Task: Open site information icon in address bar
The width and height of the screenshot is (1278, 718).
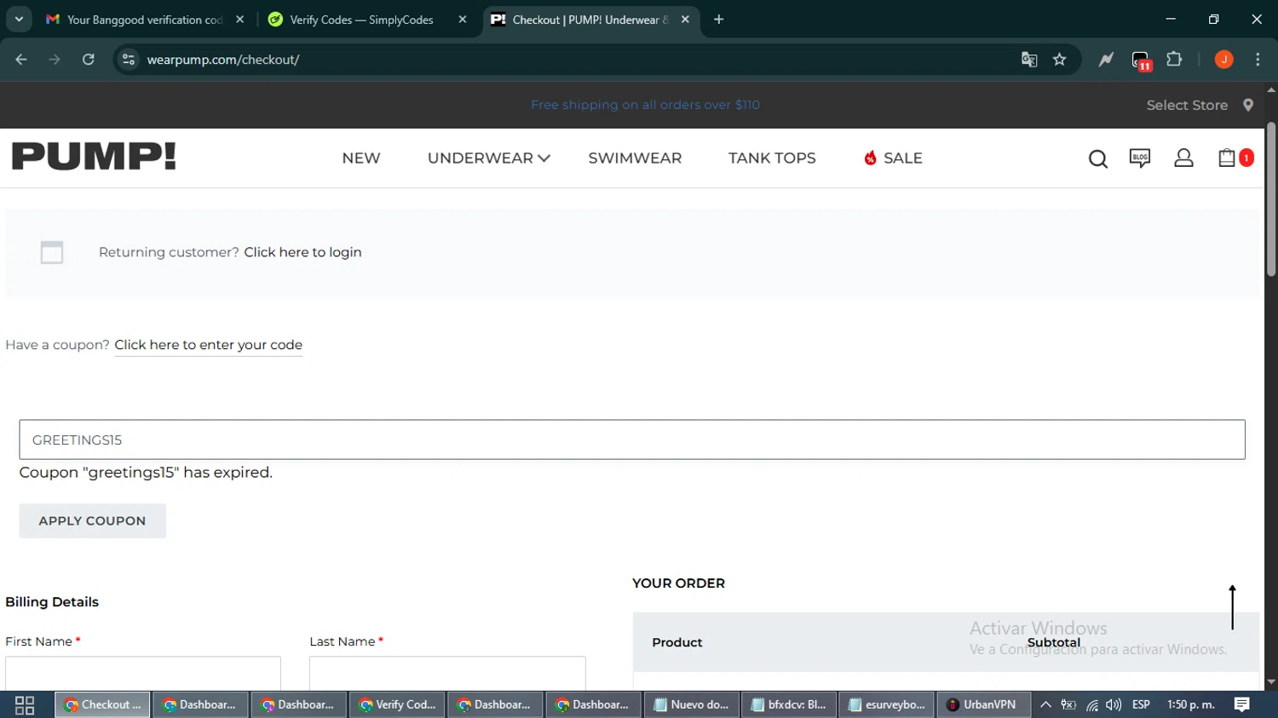Action: pyautogui.click(x=128, y=60)
